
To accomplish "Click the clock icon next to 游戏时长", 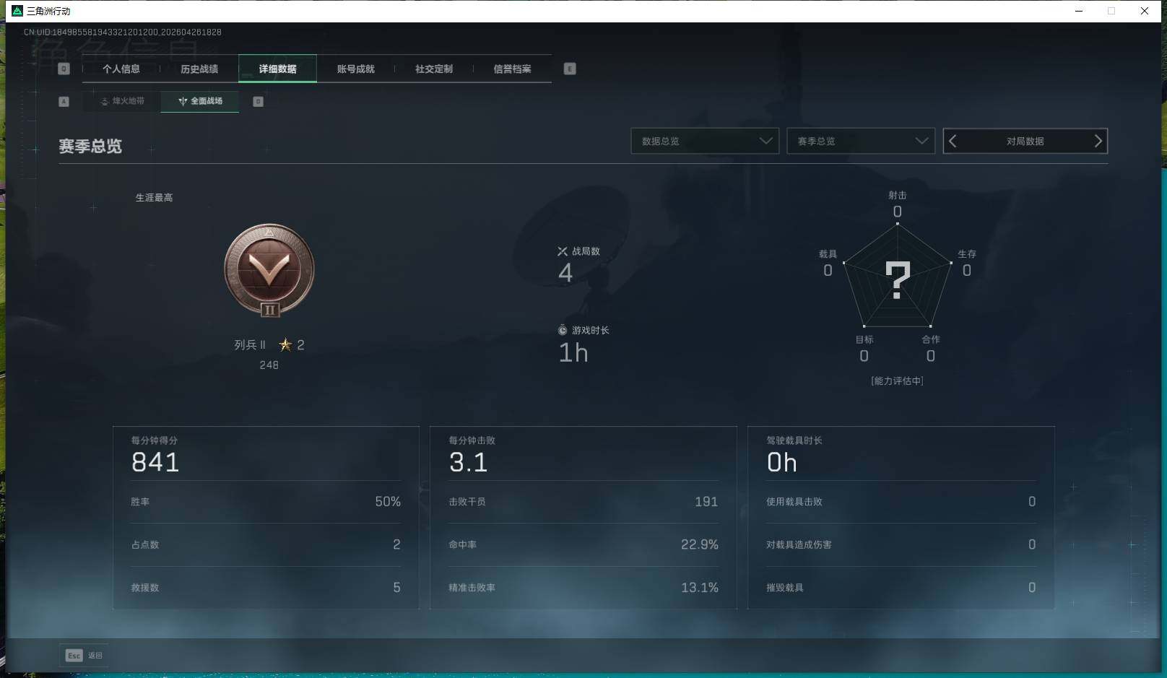I will [x=563, y=330].
